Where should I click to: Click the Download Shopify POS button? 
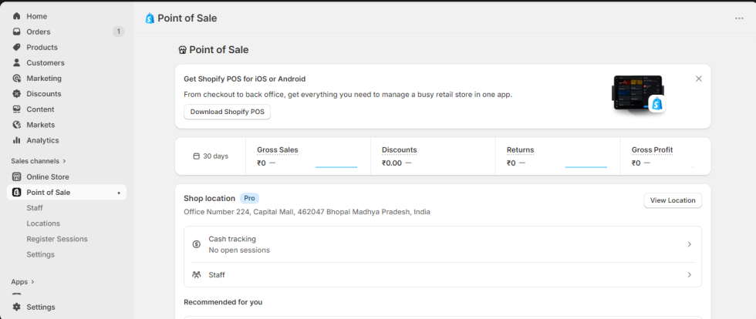click(227, 112)
